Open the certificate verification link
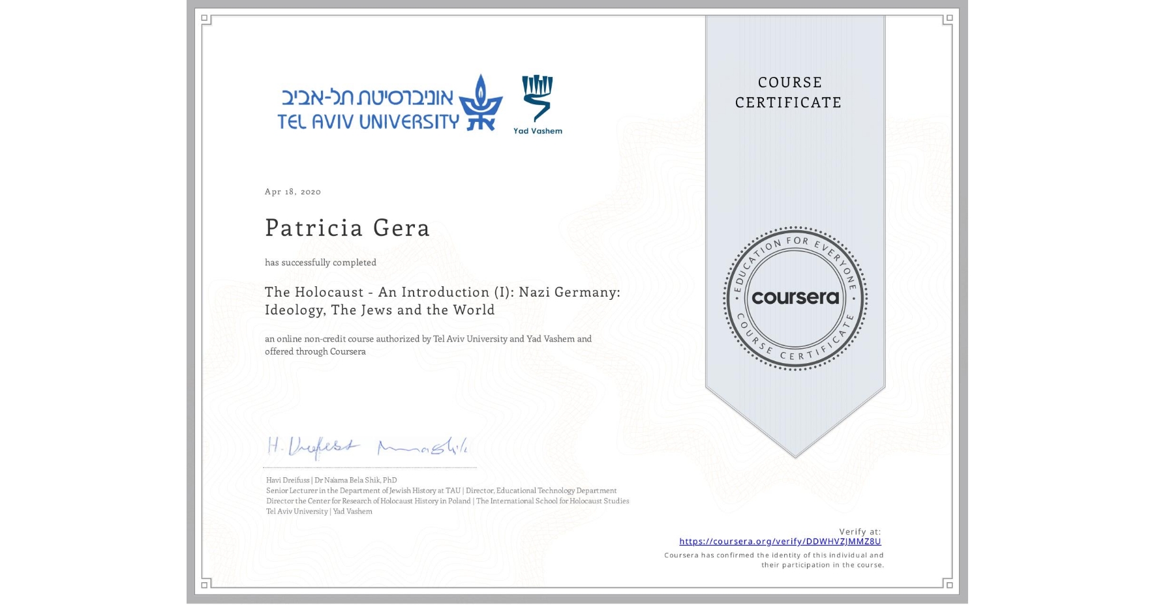This screenshot has height=605, width=1156. (780, 541)
